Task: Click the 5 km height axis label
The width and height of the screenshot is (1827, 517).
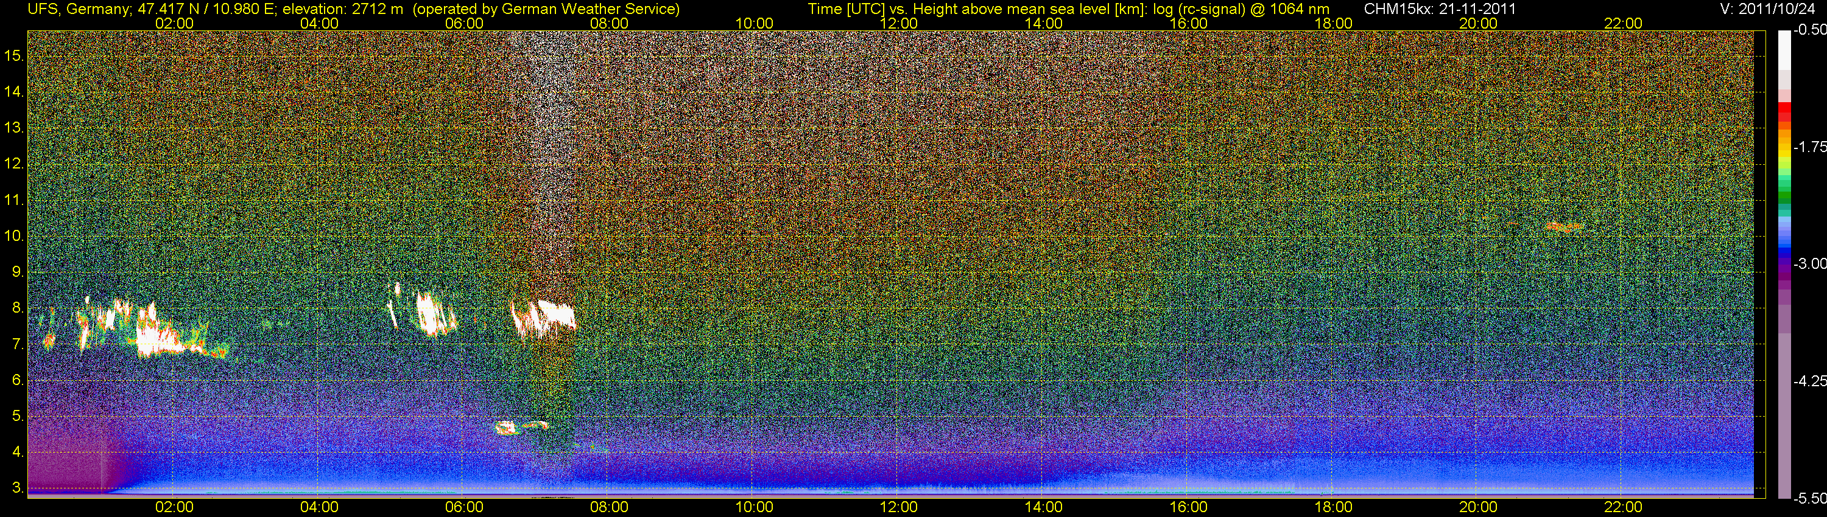Action: point(18,415)
